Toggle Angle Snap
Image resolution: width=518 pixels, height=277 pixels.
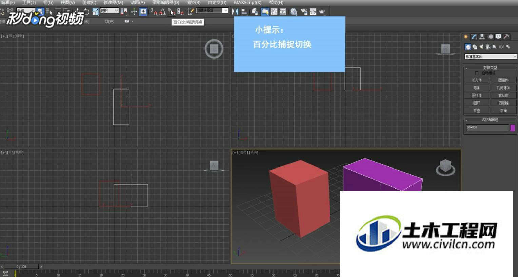163,12
